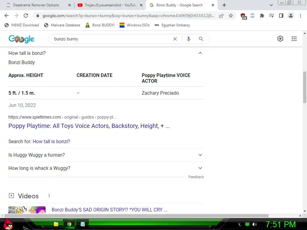Submit search with magnifier icon

201,39
